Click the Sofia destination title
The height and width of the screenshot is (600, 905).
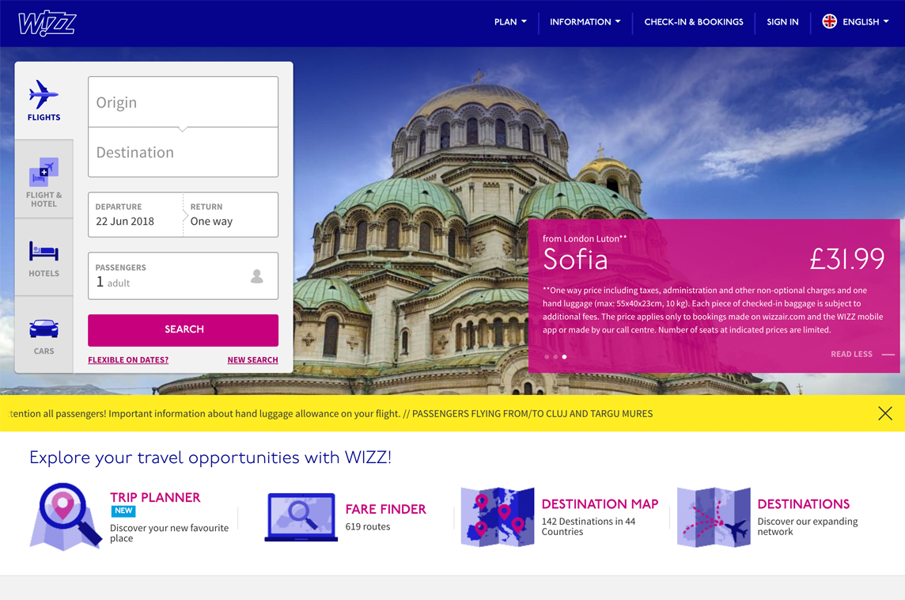[x=575, y=260]
